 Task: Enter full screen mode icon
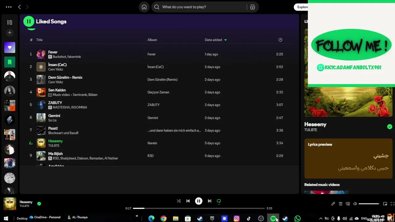coord(393,204)
